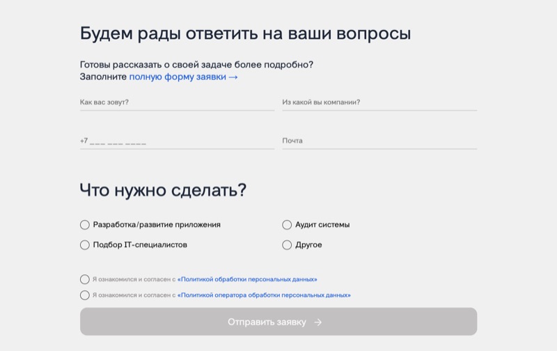
Task: Tick the 'Политикой обработки персональных данных' consent checkbox
Action: [x=84, y=279]
